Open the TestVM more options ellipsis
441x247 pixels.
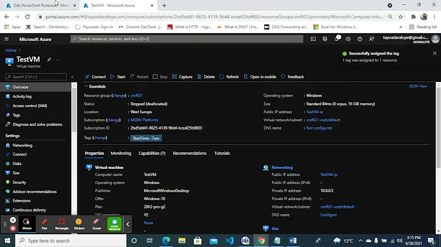click(59, 59)
